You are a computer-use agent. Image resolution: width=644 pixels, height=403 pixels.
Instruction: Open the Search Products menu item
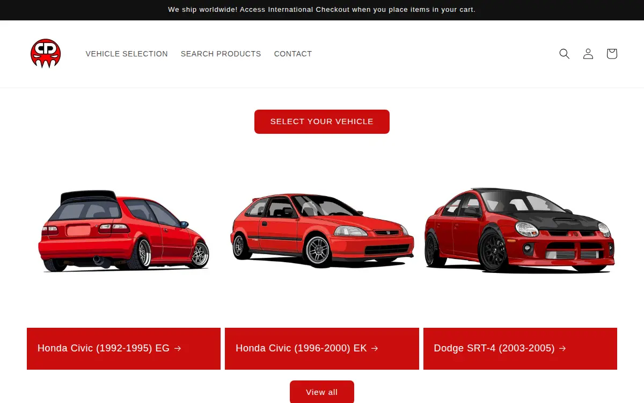[x=221, y=54]
